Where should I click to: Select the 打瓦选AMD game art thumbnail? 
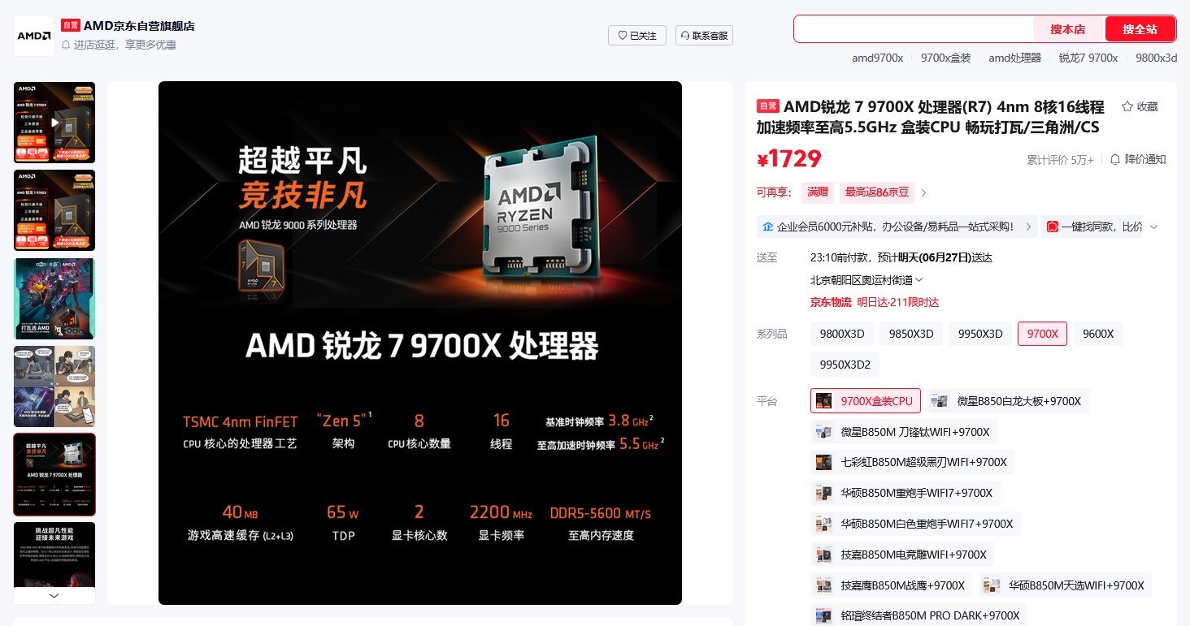click(54, 299)
